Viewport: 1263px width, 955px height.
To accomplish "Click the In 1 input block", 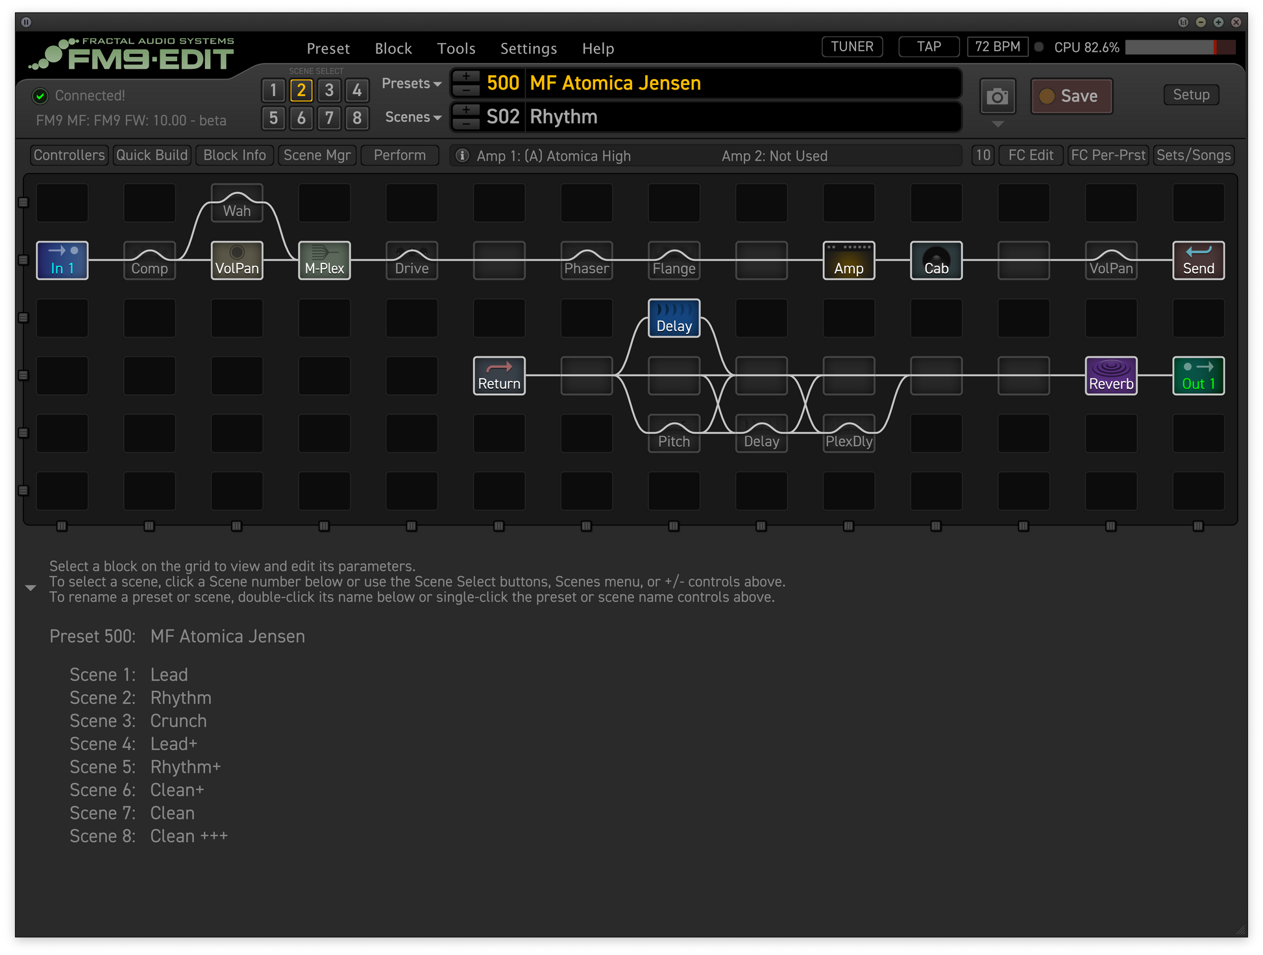I will 62,261.
